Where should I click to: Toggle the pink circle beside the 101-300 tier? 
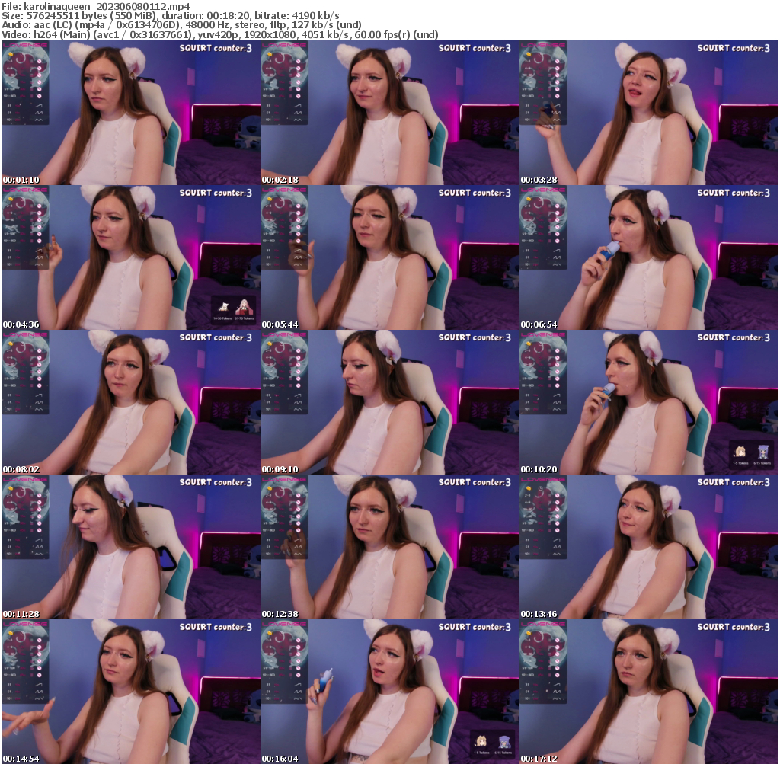click(x=40, y=96)
